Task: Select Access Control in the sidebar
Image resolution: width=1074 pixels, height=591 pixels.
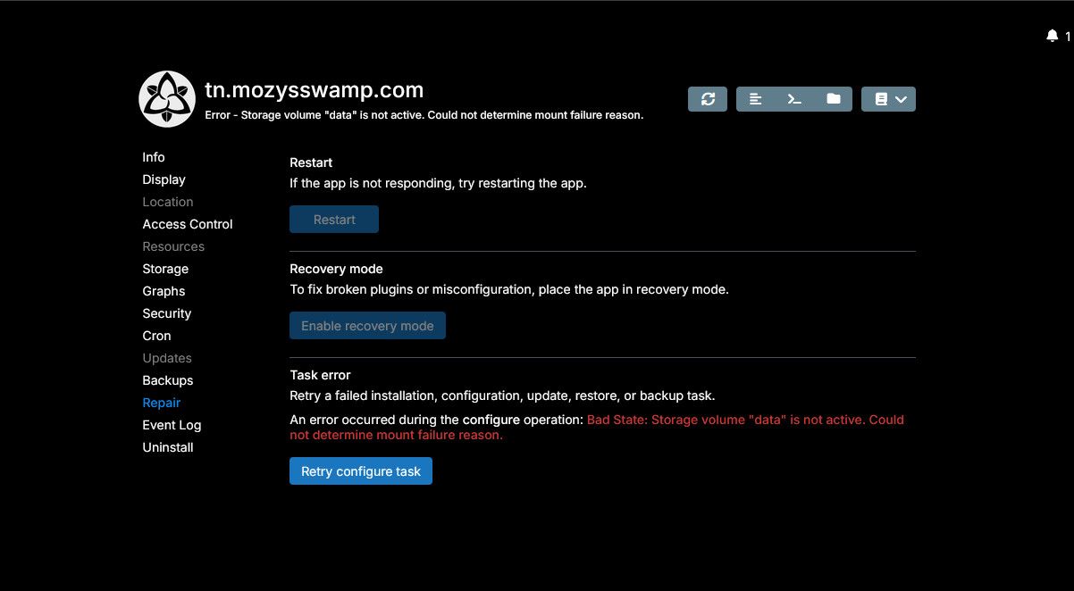Action: coord(187,224)
